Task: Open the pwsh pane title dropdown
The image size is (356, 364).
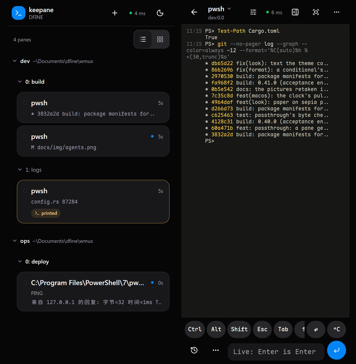Action: click(x=220, y=9)
